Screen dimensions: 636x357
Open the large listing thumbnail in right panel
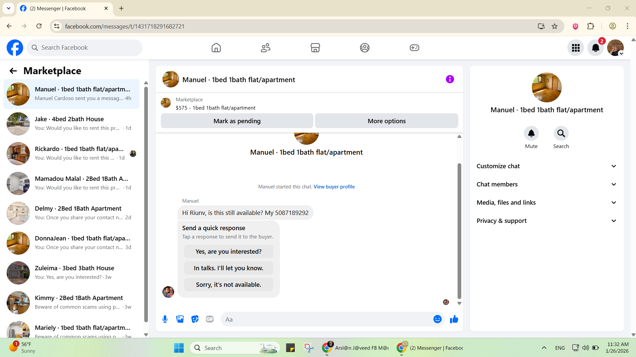pos(546,87)
